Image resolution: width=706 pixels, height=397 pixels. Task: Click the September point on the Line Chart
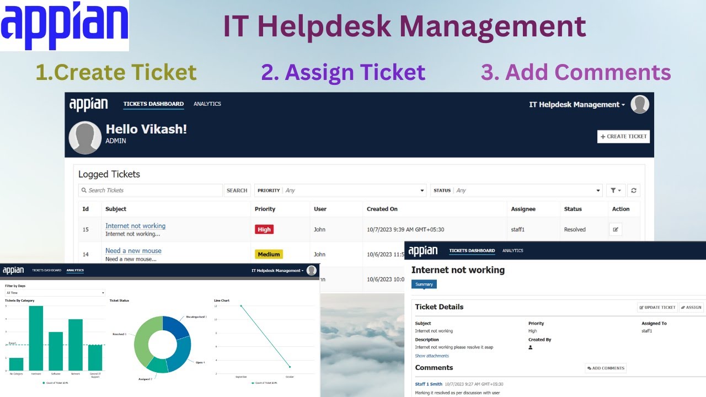point(241,305)
